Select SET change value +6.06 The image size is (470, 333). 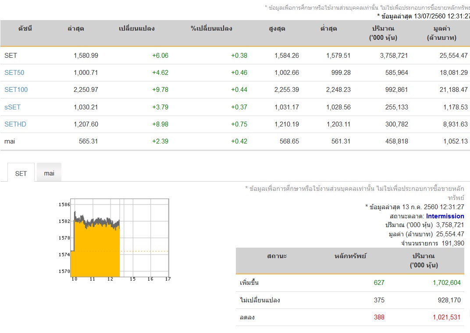[160, 55]
